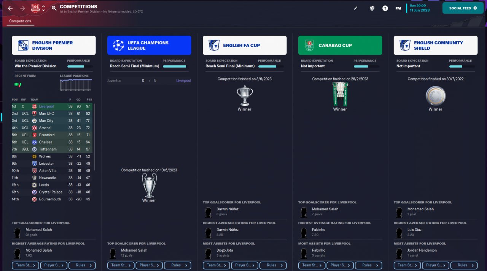Click the FM menu icon
487x271 pixels.
click(398, 8)
